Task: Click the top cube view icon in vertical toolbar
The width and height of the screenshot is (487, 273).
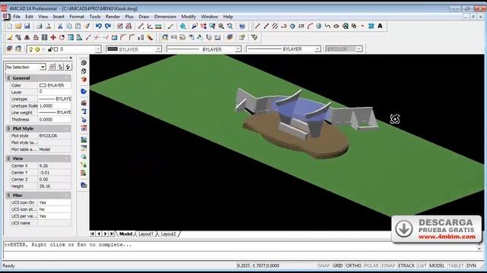Action: point(84,62)
